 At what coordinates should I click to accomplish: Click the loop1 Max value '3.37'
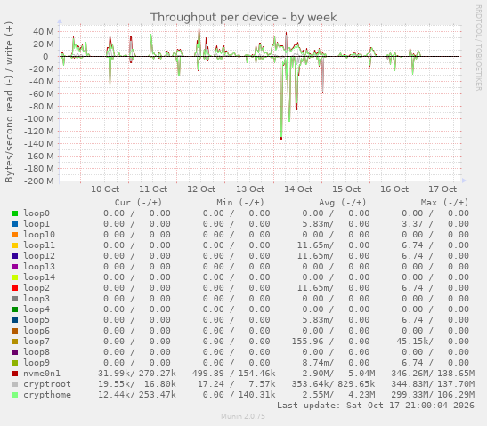pyautogui.click(x=412, y=224)
